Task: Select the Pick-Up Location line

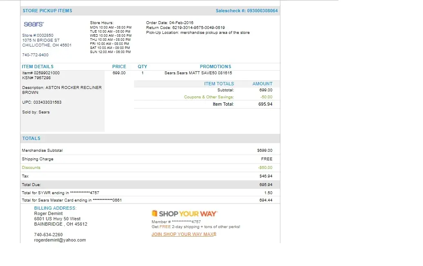Action: (x=198, y=33)
